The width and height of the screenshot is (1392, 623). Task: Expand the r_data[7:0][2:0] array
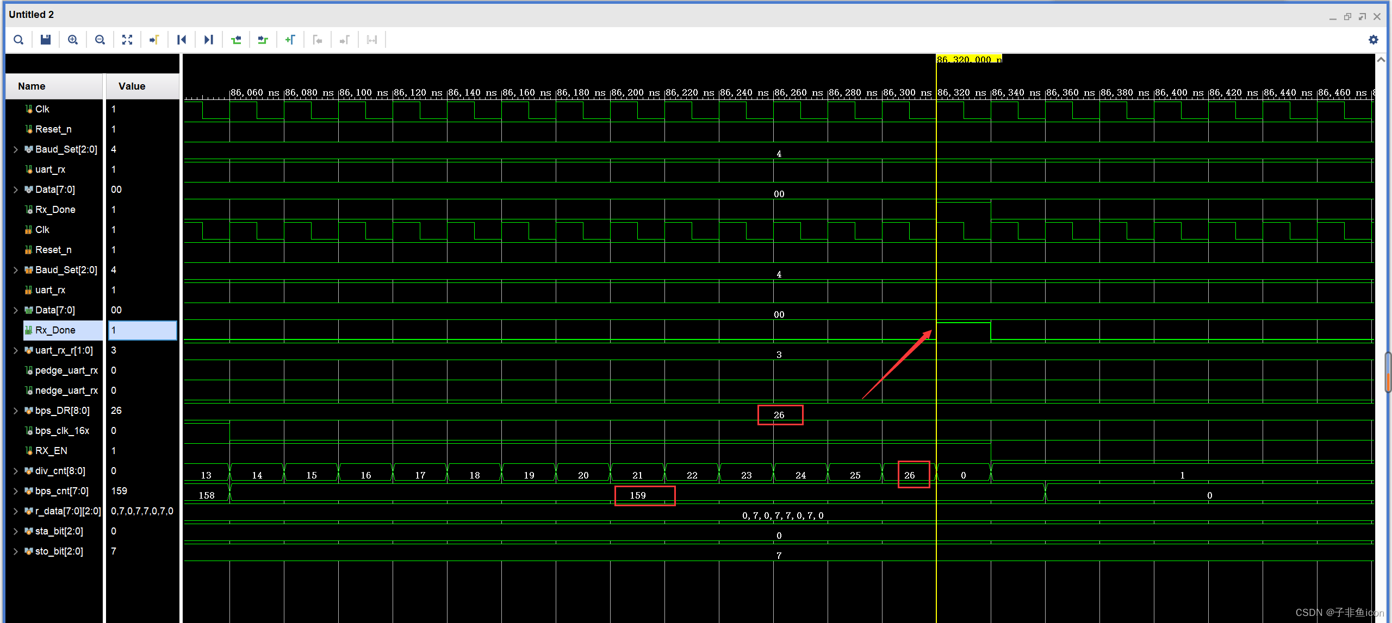[16, 511]
